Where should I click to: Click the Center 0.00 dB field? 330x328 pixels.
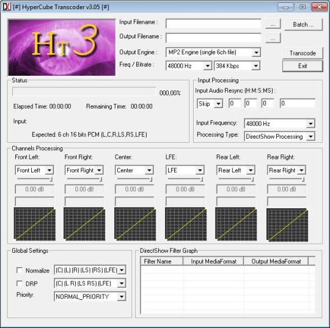[134, 189]
